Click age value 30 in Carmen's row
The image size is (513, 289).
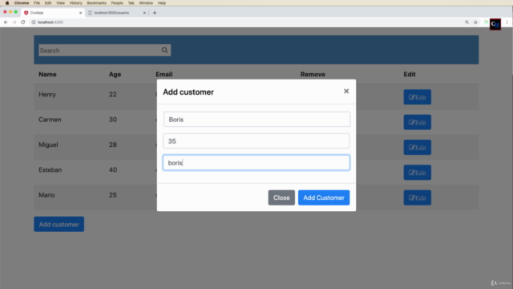click(x=113, y=120)
